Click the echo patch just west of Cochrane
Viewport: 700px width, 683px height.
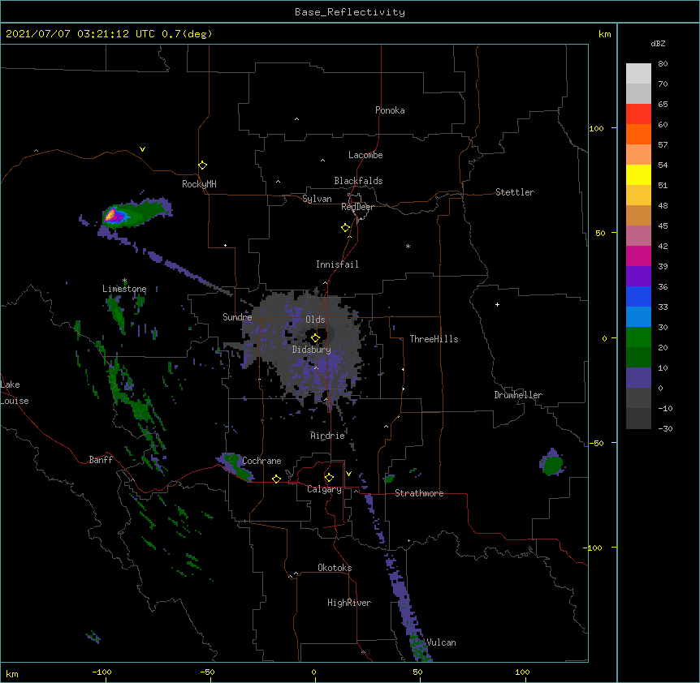point(234,466)
